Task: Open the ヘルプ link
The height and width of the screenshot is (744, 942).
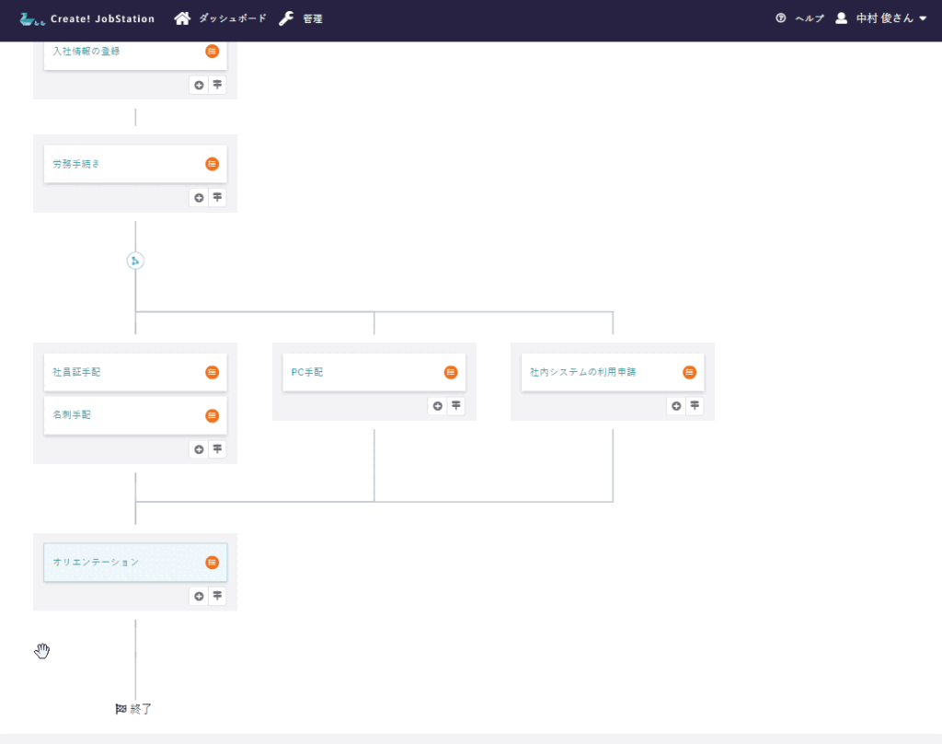Action: (799, 18)
